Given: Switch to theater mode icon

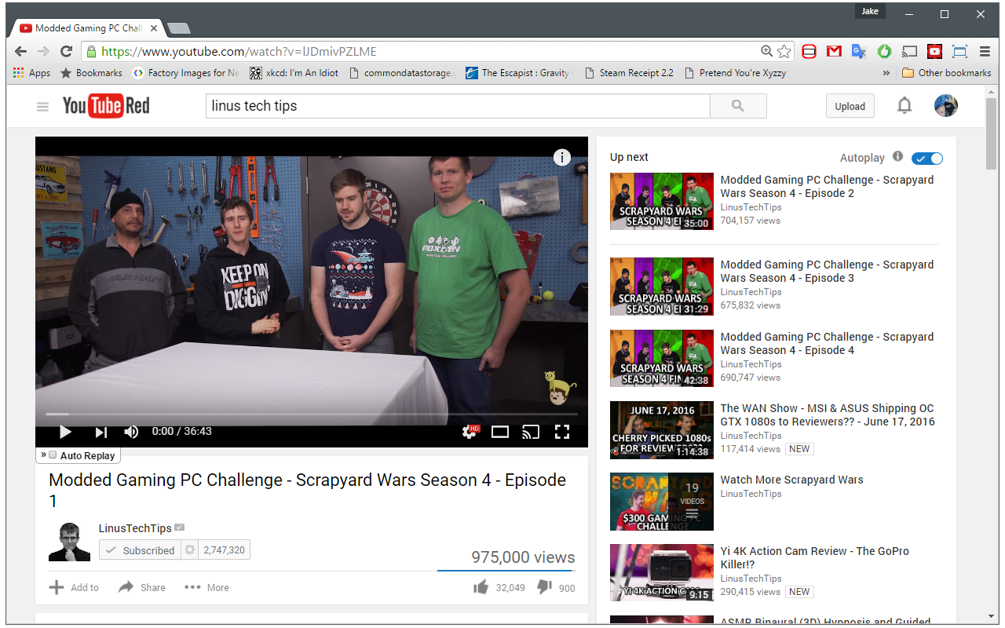Looking at the screenshot, I should coord(500,432).
